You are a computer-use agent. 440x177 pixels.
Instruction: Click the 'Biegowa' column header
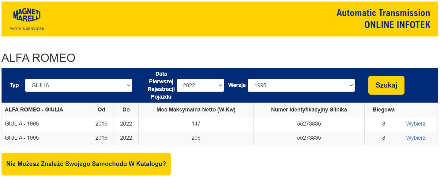pyautogui.click(x=383, y=110)
